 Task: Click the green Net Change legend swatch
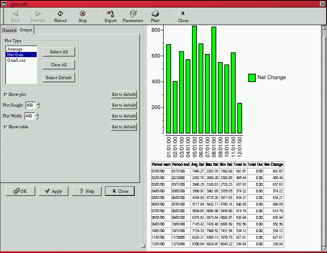[x=252, y=78]
